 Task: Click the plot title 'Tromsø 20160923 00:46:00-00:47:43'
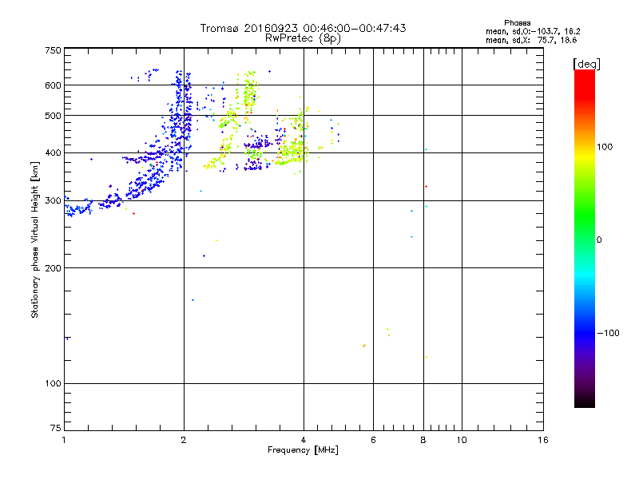[x=303, y=28]
